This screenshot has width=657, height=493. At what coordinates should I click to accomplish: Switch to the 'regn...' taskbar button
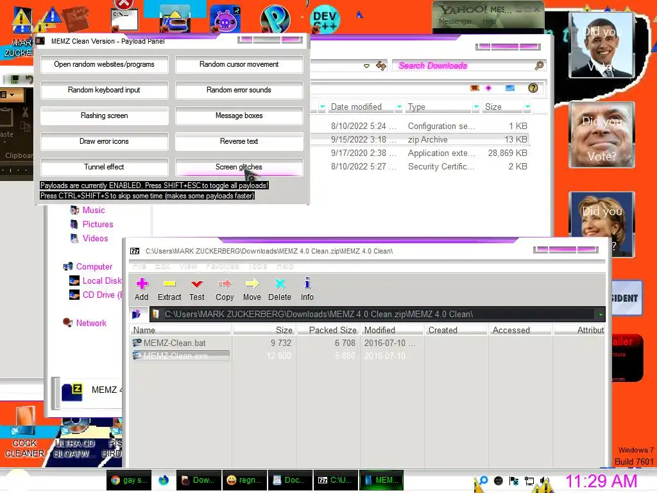click(244, 480)
